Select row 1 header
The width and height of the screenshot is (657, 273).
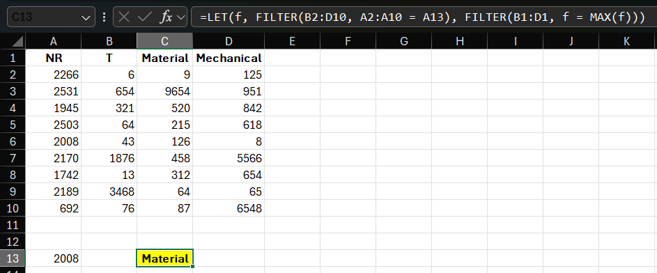tap(13, 58)
